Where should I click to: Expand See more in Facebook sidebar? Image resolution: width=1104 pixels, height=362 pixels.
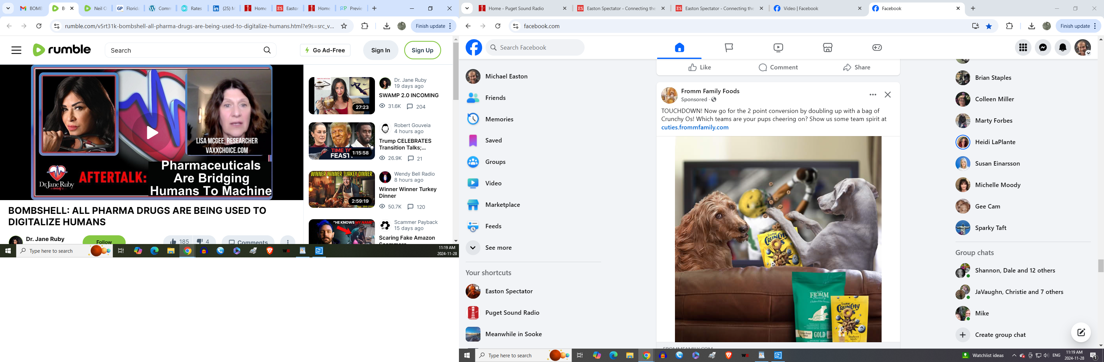pos(498,247)
